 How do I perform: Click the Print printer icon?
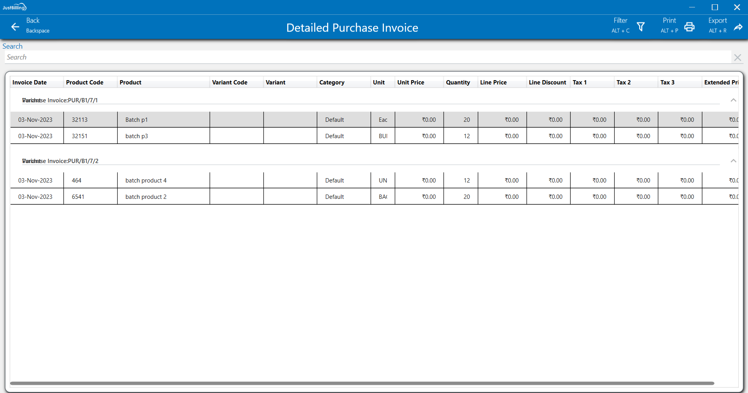coord(689,26)
